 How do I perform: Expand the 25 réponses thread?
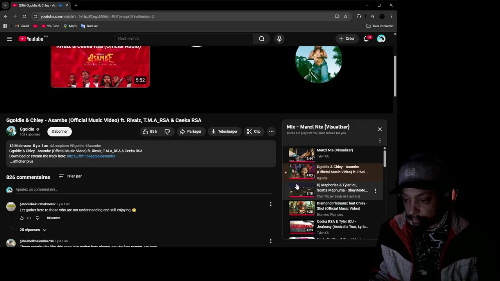[33, 230]
